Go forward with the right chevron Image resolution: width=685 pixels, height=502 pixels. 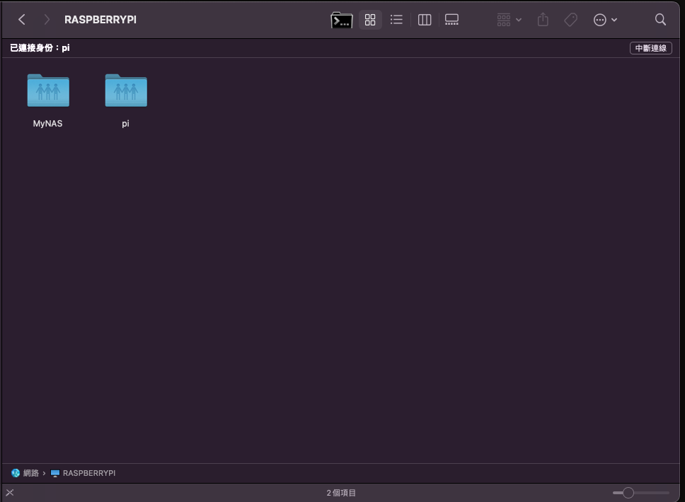(x=47, y=20)
